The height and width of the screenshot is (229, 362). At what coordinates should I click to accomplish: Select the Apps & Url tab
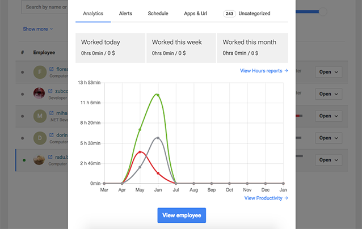pyautogui.click(x=195, y=14)
